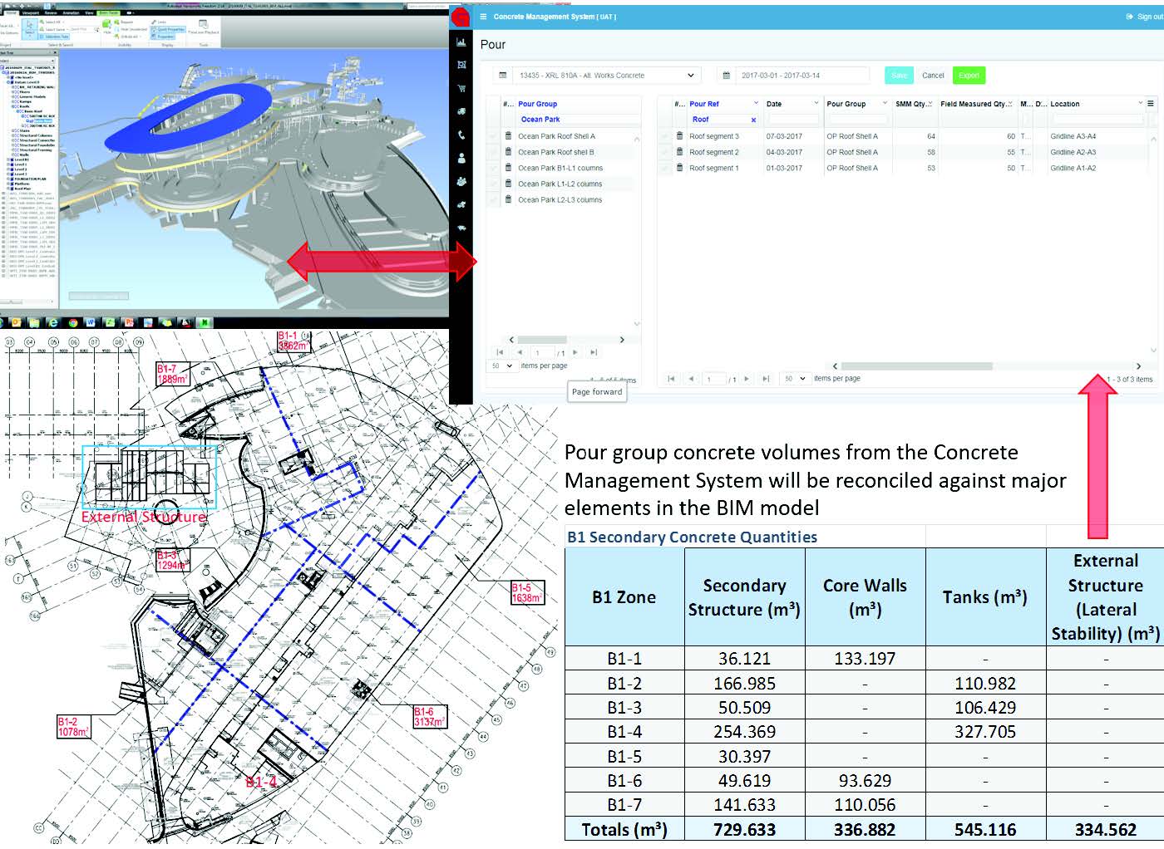Open the shopping cart sidebar icon
Screen dimensions: 1164x849
click(x=461, y=88)
